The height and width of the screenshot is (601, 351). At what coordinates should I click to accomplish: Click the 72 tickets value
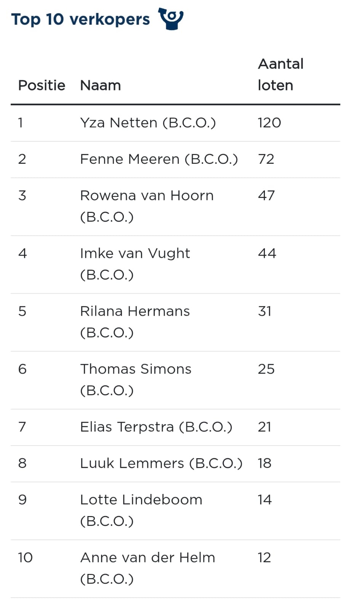tap(266, 159)
